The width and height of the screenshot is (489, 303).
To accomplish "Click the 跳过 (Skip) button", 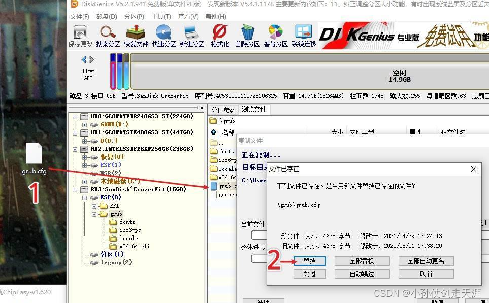I will 309,274.
